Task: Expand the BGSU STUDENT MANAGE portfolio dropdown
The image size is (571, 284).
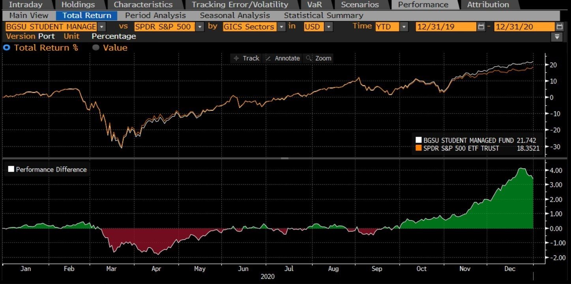Action: click(102, 27)
